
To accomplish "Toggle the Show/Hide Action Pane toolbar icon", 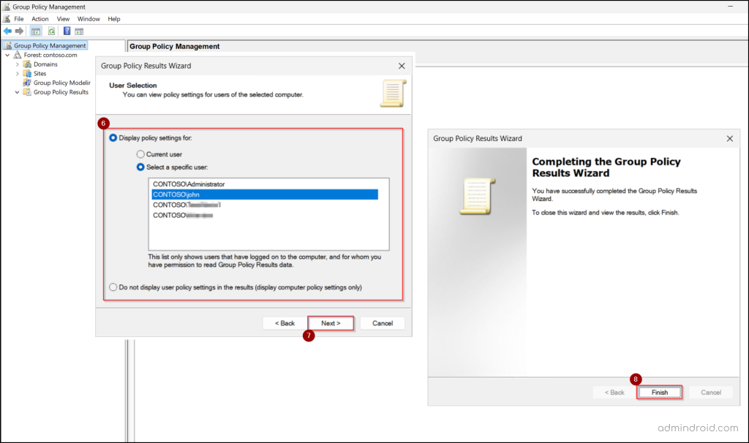I will coord(78,31).
